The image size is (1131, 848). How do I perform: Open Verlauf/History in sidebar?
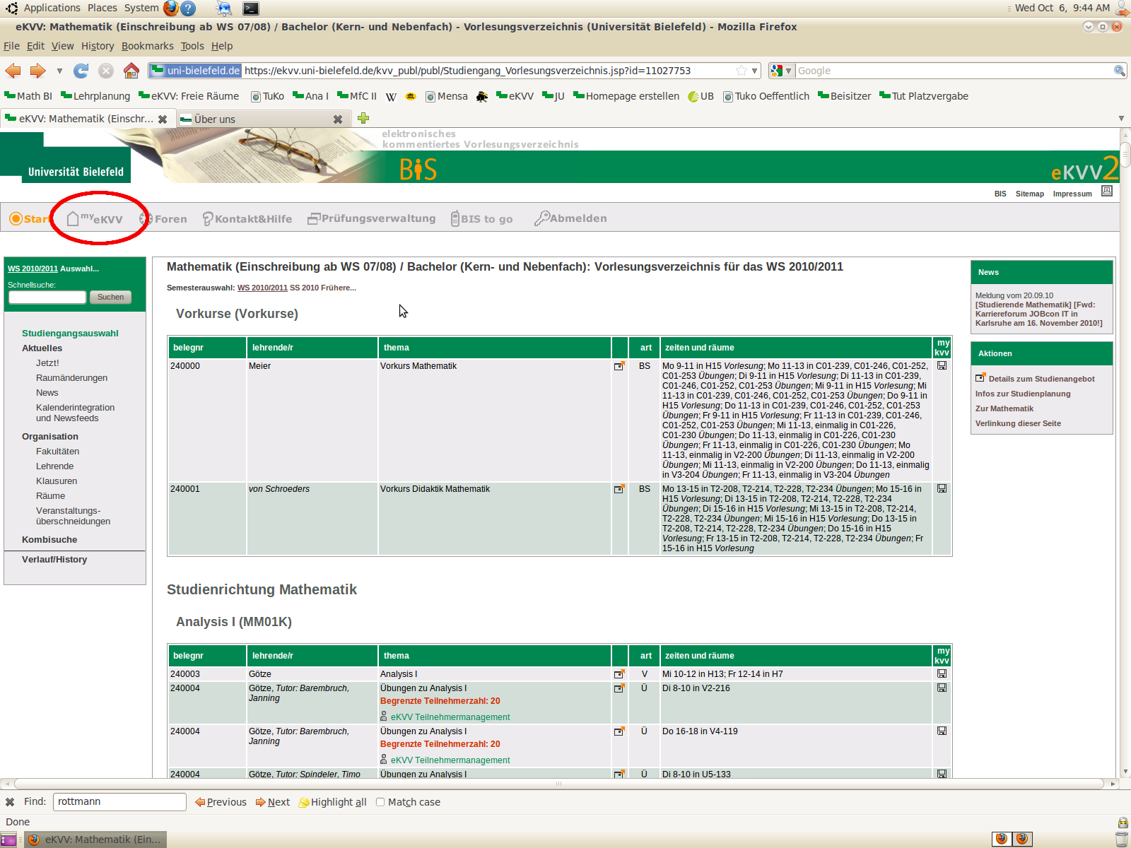54,560
